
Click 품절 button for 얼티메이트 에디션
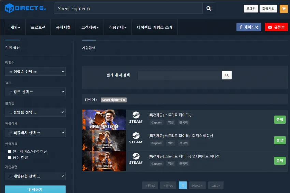[x=280, y=161]
